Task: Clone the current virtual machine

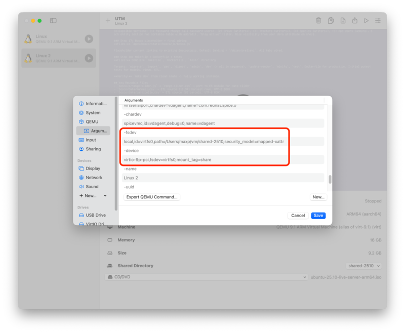Action: pos(331,20)
